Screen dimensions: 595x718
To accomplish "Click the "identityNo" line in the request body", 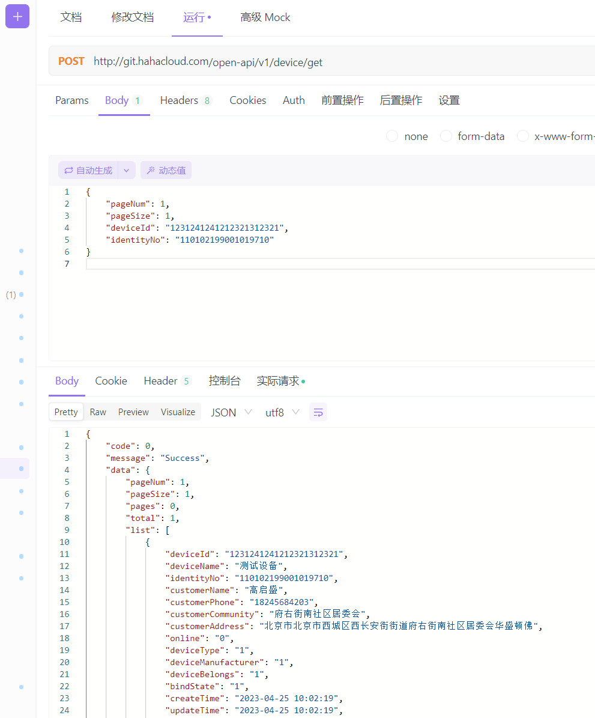I will (190, 240).
